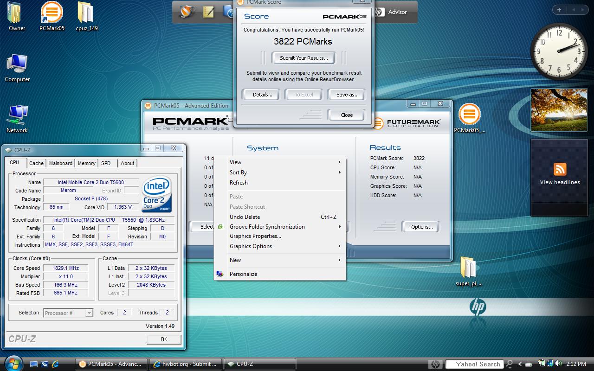Show hidden tray icons arrow
594x371 pixels.
pos(520,364)
